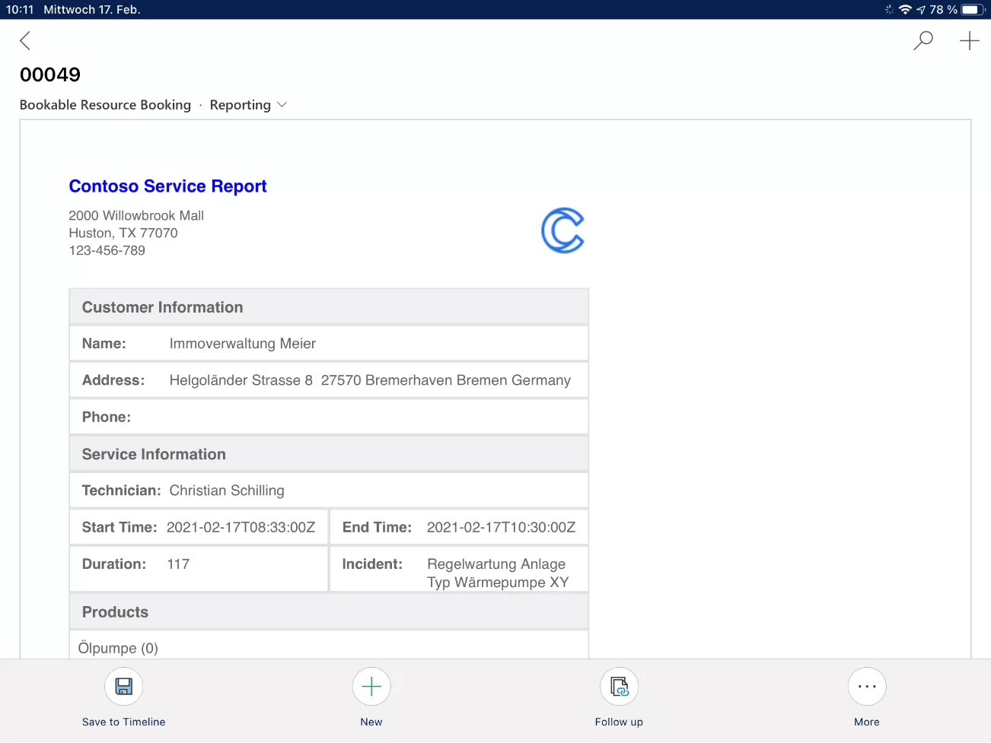This screenshot has width=991, height=743.
Task: Click the record title 00049
Action: click(50, 75)
